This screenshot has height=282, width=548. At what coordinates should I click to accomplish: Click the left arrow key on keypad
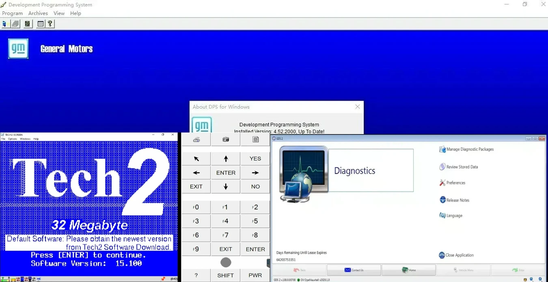click(x=196, y=173)
